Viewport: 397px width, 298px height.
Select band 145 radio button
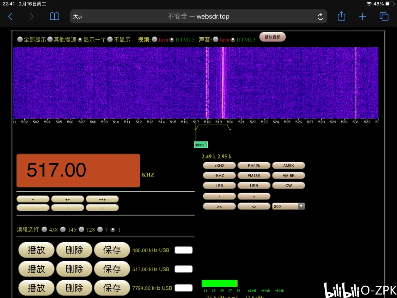pos(63,230)
